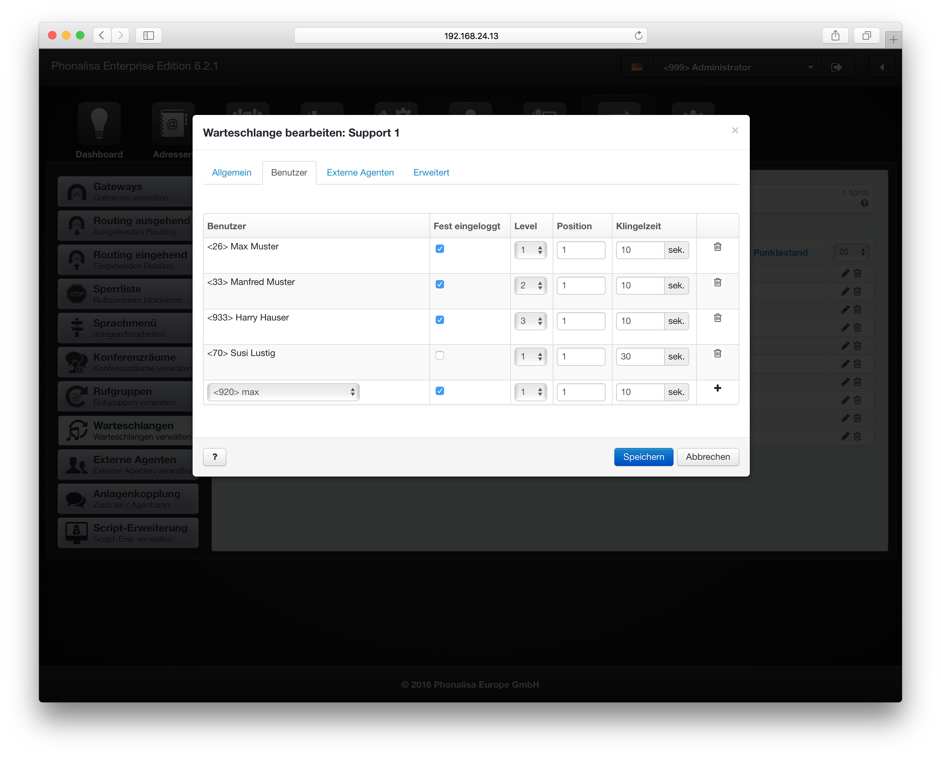Screen dimensions: 941x758
Task: Select the Benutzer tab
Action: point(289,172)
